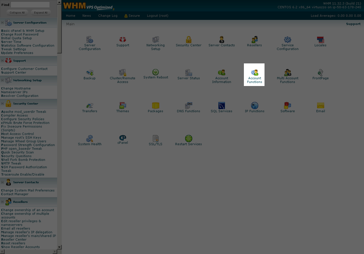Open Nameserver IPs sidebar link
The height and width of the screenshot is (254, 364).
click(x=14, y=92)
